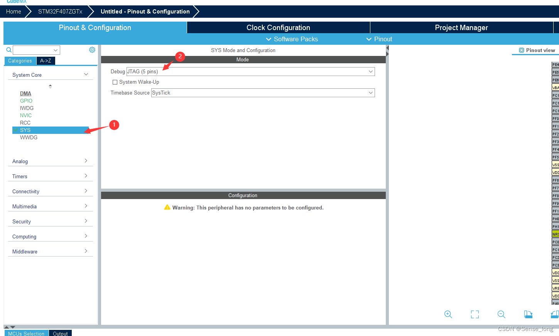Image resolution: width=559 pixels, height=336 pixels.
Task: Select the PC0 pin on the chip
Action: 556,242
